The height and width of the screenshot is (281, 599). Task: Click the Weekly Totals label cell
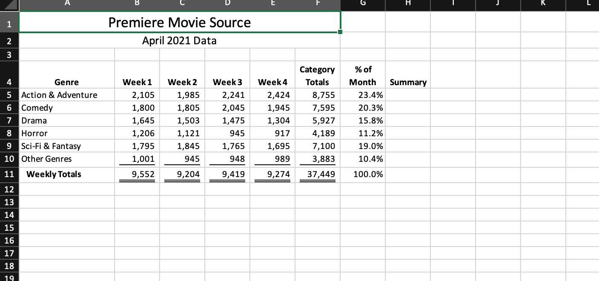(x=67, y=174)
